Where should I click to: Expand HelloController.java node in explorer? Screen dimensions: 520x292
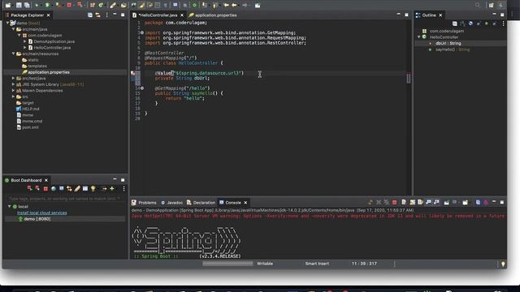(25, 47)
